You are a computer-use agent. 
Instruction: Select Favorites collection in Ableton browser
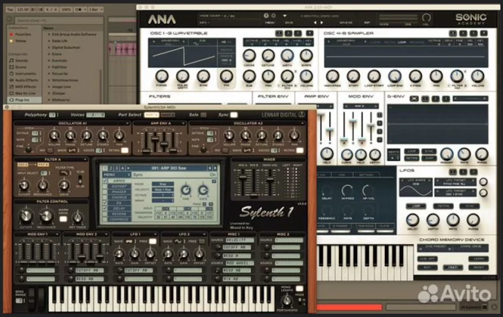(x=21, y=34)
